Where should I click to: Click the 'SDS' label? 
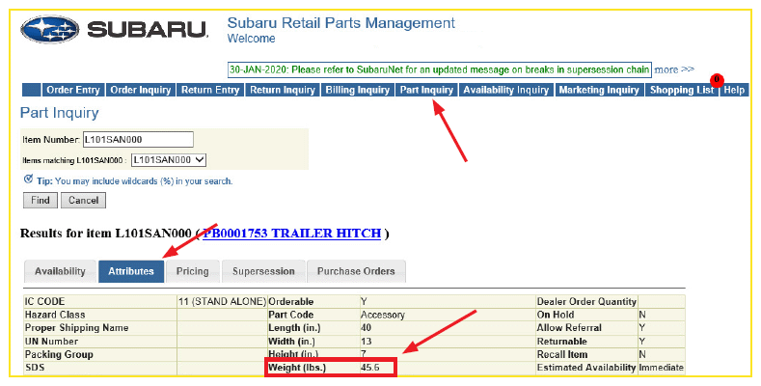pyautogui.click(x=35, y=368)
